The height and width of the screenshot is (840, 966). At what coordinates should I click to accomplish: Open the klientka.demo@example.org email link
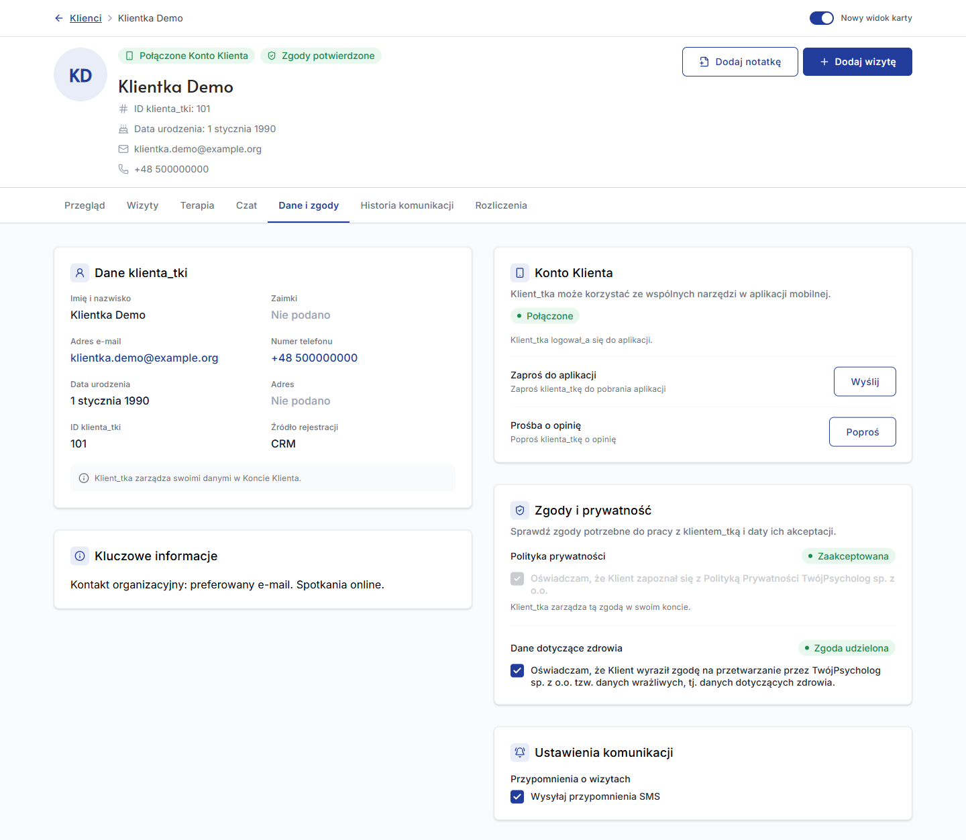144,358
